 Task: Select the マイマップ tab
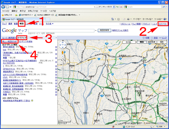[22, 38]
